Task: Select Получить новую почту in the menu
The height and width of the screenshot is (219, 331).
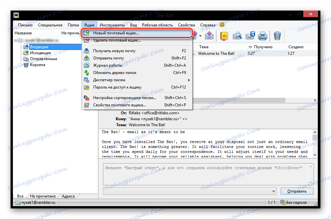Action: click(x=137, y=51)
